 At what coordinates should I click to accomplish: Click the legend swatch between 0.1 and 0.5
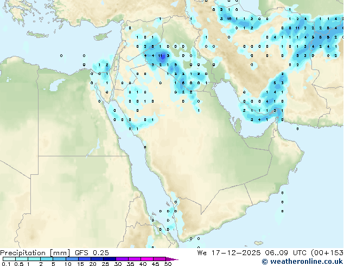point(9,259)
